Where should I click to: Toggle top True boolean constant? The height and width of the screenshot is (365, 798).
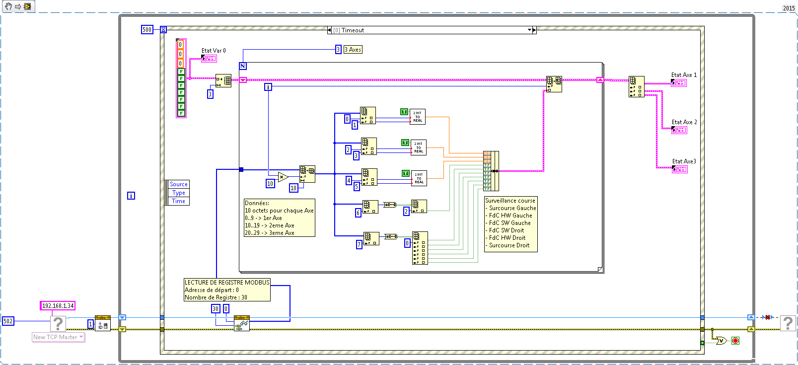404,112
